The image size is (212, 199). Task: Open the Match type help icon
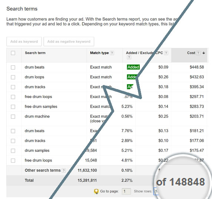pyautogui.click(x=112, y=53)
